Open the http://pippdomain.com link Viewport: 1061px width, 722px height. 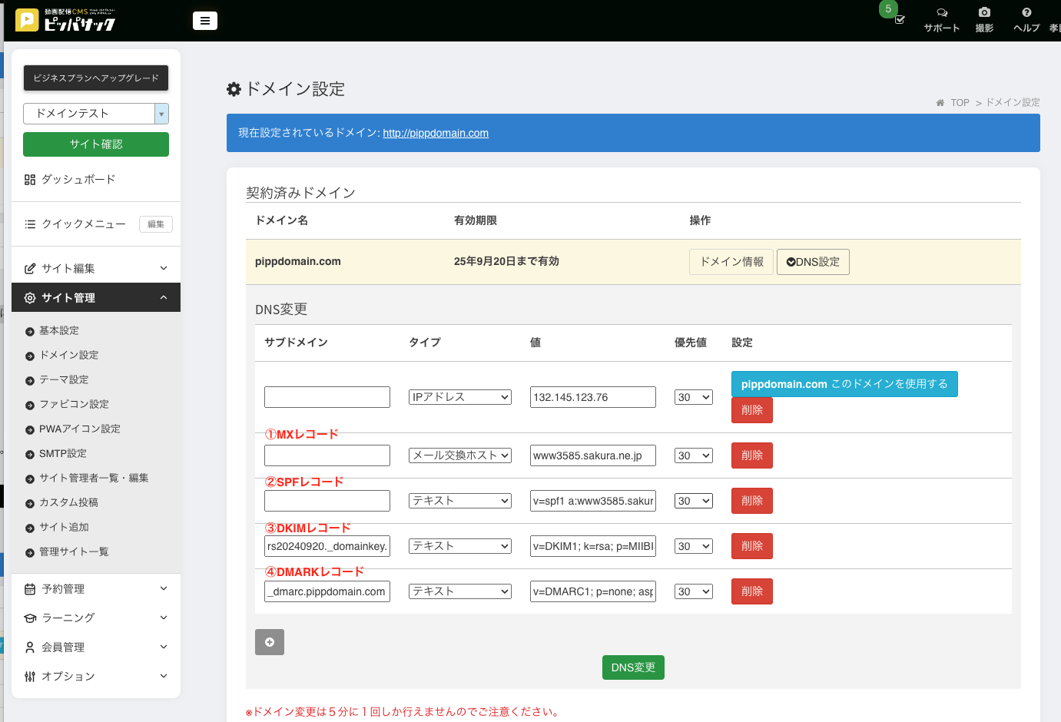point(436,134)
